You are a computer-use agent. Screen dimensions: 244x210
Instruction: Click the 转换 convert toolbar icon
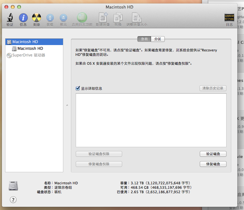pos(118,18)
